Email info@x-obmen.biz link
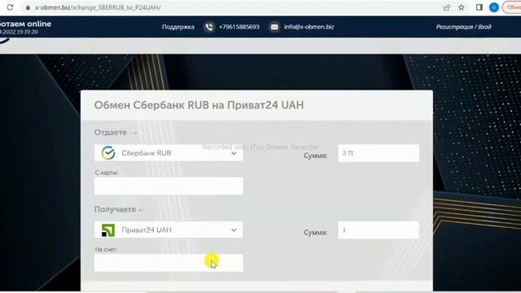Image resolution: width=521 pixels, height=293 pixels. pos(309,27)
